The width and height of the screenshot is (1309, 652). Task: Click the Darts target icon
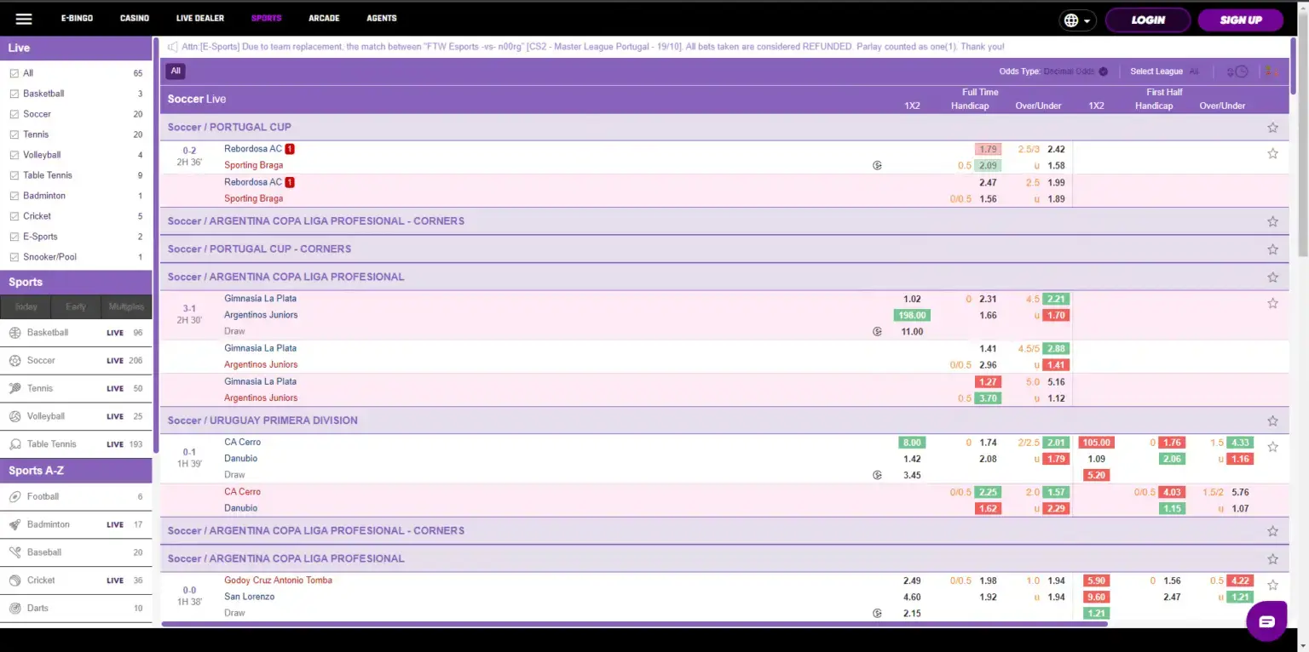pos(14,609)
